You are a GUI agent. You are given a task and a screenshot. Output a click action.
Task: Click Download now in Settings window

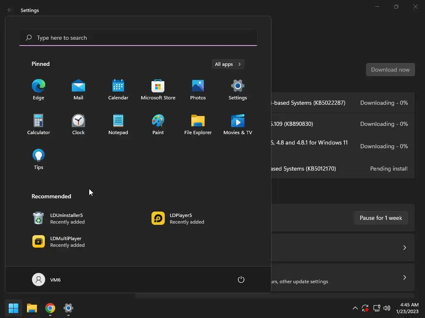click(x=390, y=70)
